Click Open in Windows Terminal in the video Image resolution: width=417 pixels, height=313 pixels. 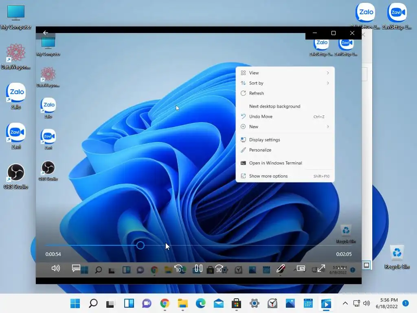pyautogui.click(x=285, y=163)
